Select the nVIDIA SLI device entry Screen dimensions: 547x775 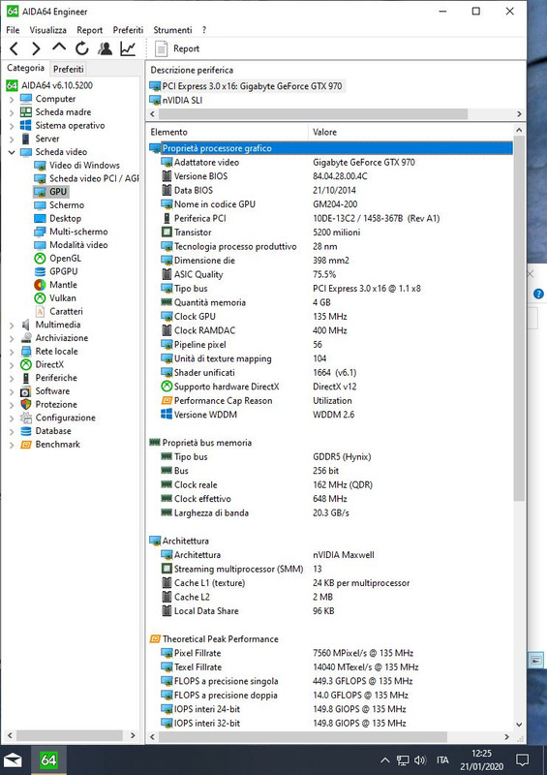coord(182,100)
